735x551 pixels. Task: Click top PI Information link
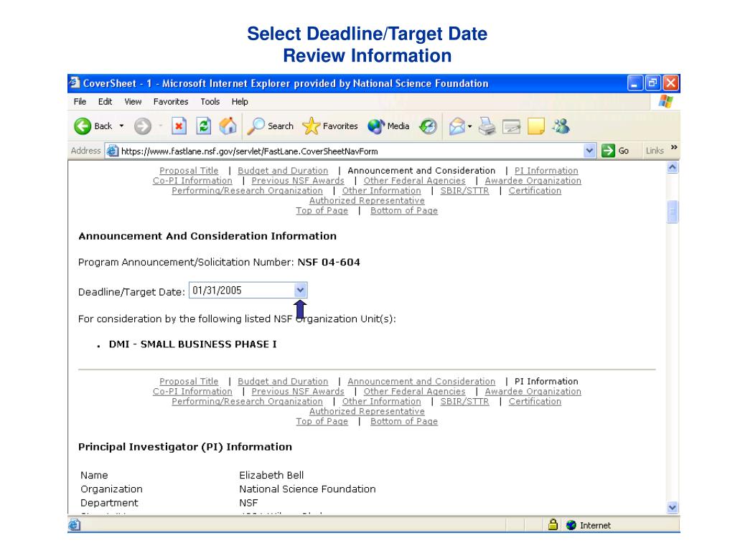(x=546, y=171)
